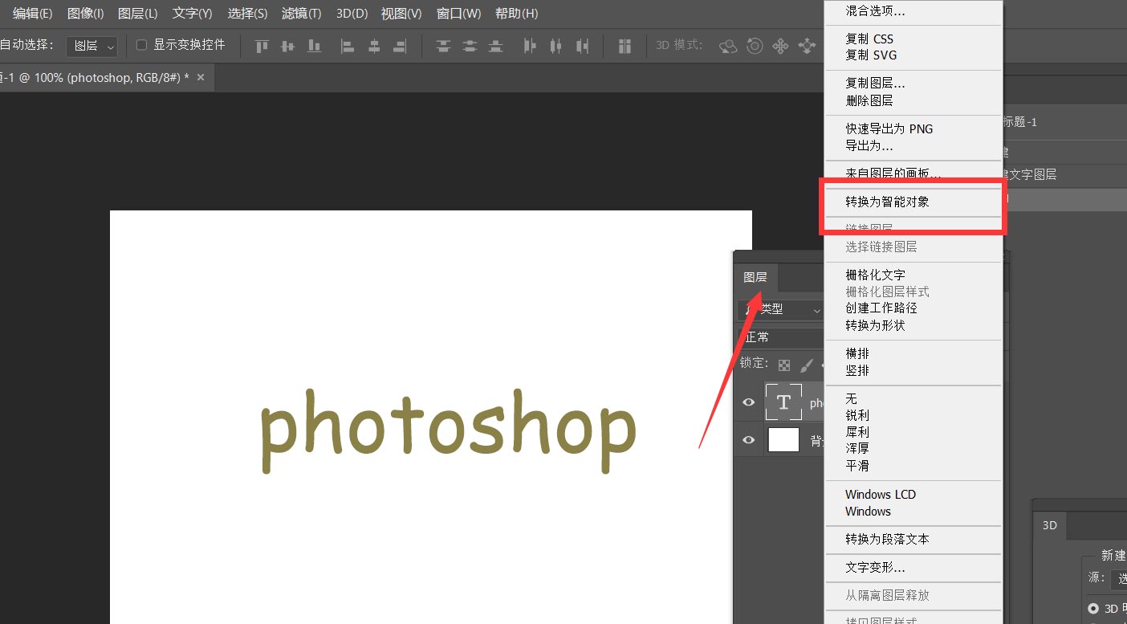Distribute bottom edges icon
The width and height of the screenshot is (1127, 624).
496,47
